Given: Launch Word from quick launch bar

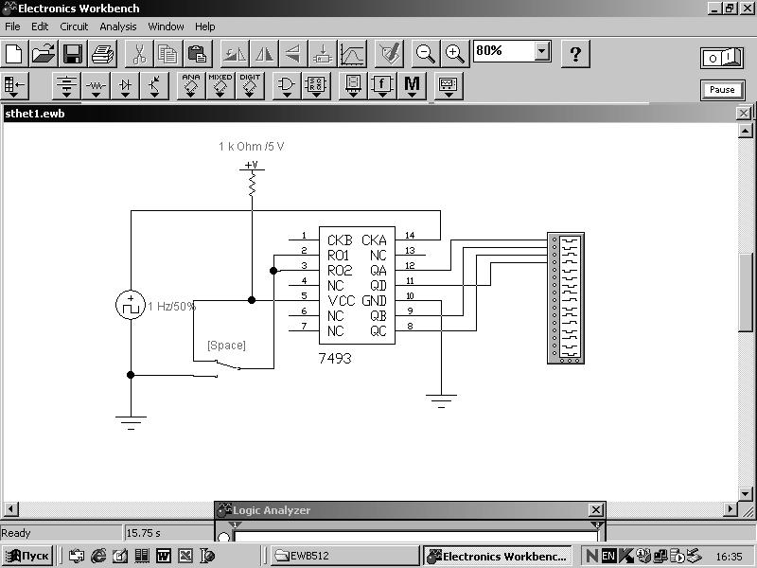Looking at the screenshot, I should pyautogui.click(x=163, y=556).
